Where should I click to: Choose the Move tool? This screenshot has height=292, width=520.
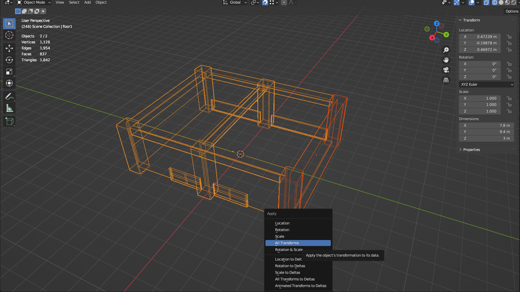tap(9, 48)
